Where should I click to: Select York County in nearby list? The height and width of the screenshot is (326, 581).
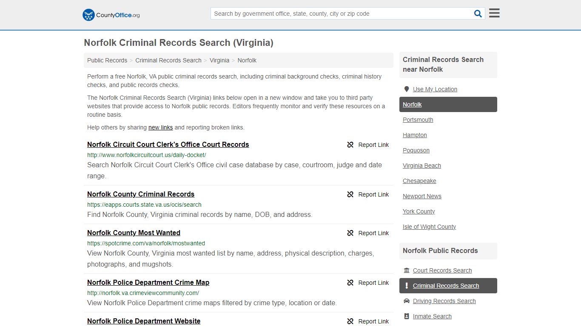pos(419,211)
